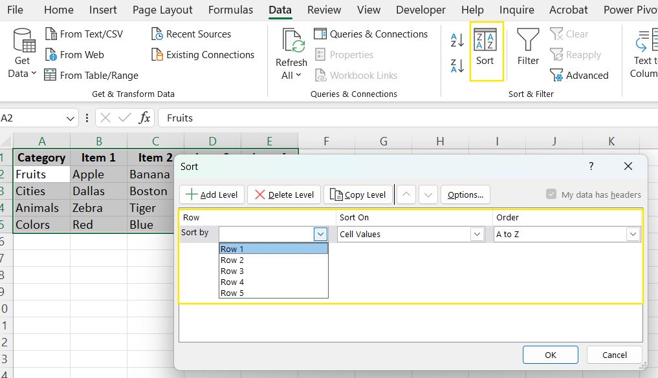
Task: Select cell A1 Category header
Action: pos(41,158)
